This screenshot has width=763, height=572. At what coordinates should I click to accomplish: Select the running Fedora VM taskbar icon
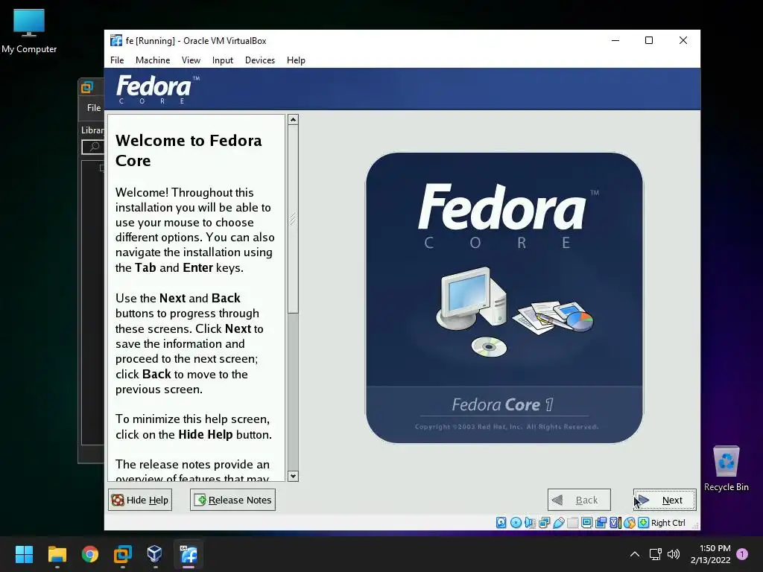(x=189, y=554)
